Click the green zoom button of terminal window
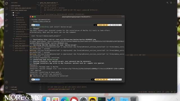This screenshot has height=101, width=180. coord(35,17)
